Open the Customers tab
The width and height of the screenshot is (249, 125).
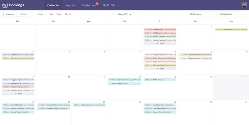tap(89, 5)
